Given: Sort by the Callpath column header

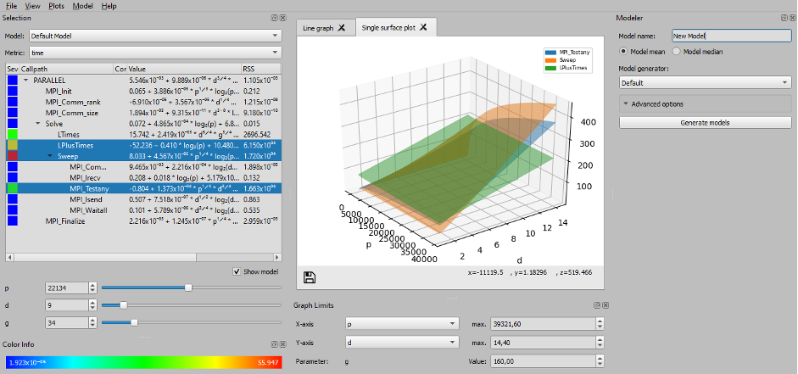Looking at the screenshot, I should pos(67,69).
